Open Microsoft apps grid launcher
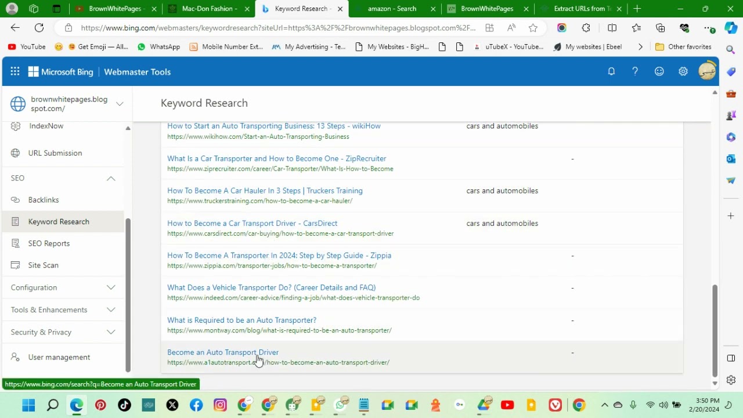Screen dimensions: 743x418 point(15,72)
